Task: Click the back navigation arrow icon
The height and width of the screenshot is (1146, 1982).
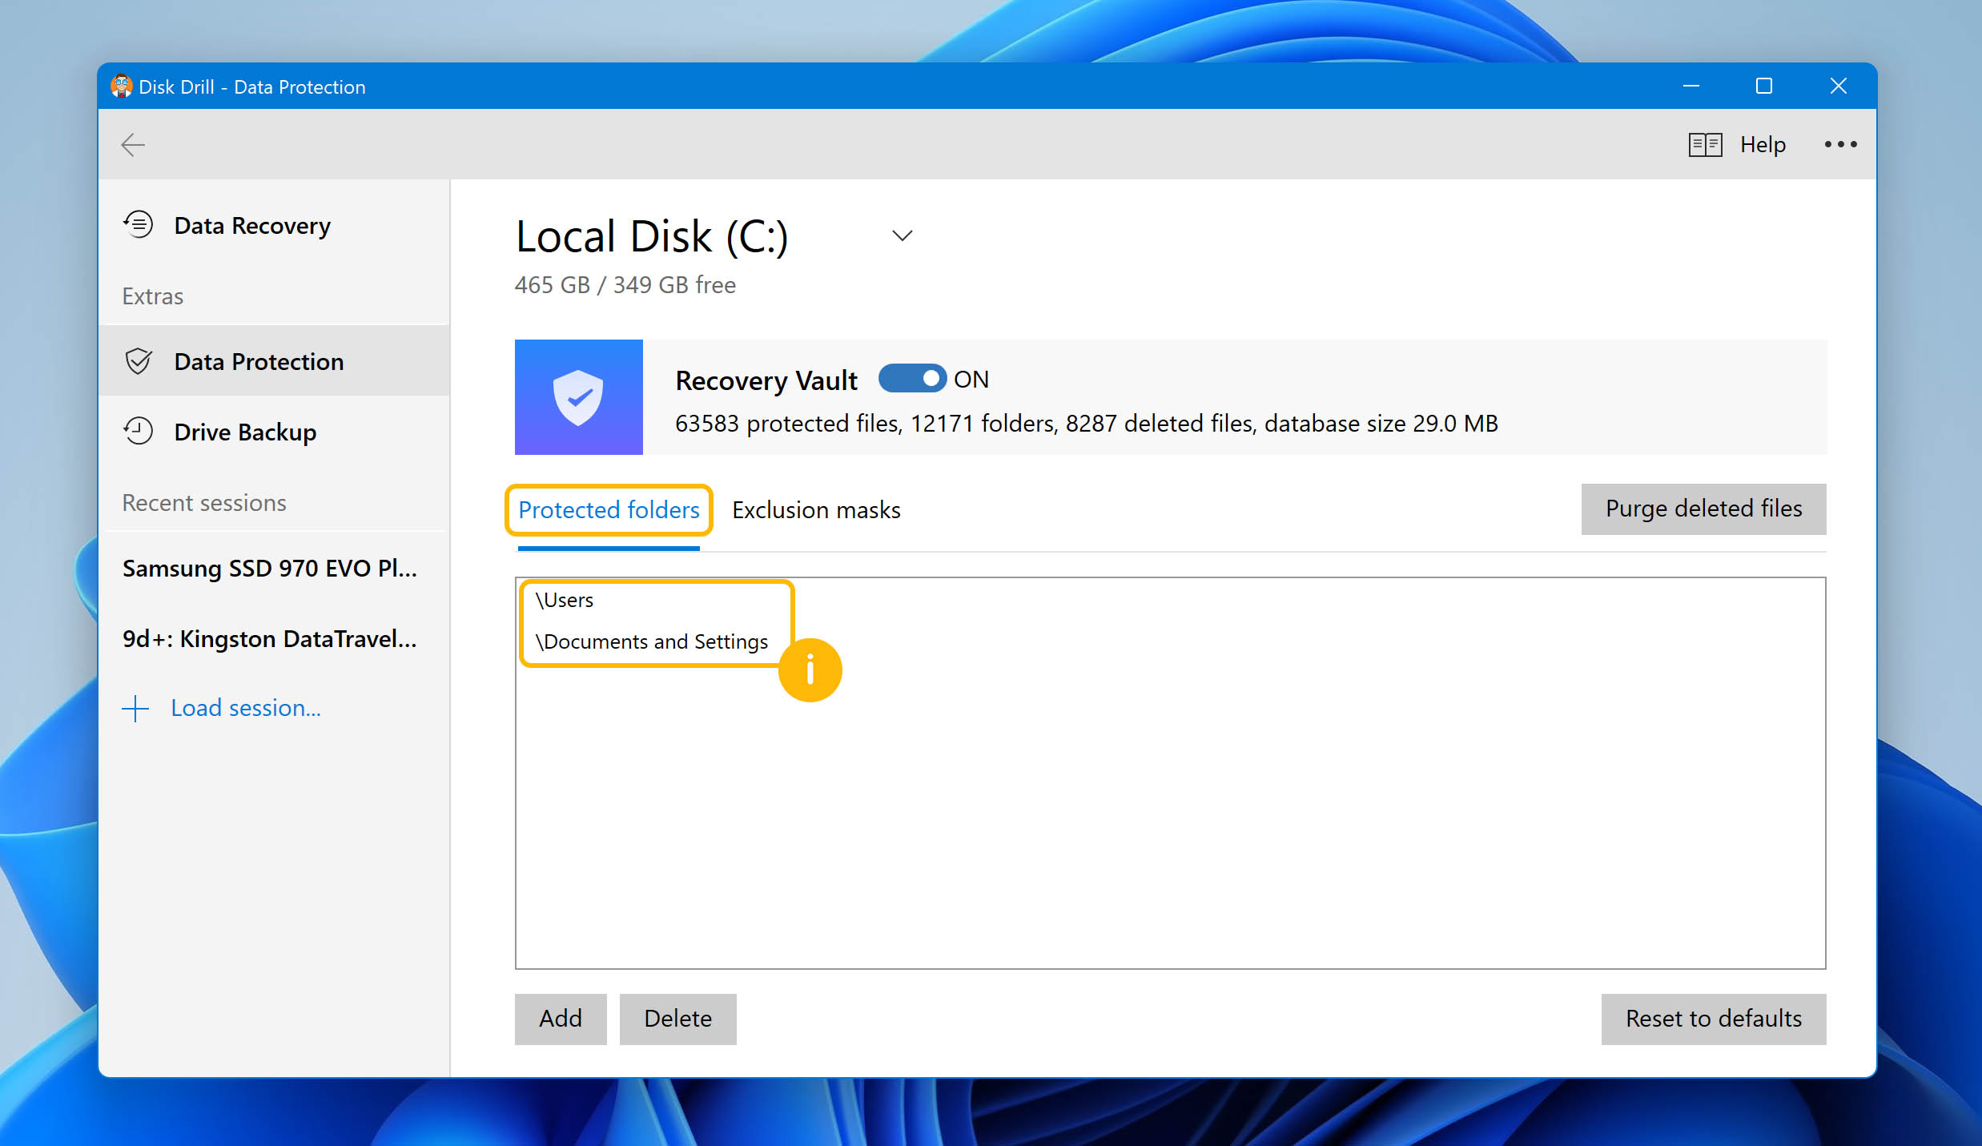Action: coord(132,145)
